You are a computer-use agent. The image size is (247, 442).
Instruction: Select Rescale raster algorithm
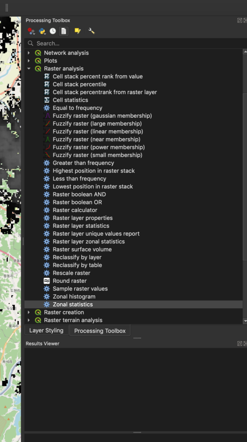(71, 273)
